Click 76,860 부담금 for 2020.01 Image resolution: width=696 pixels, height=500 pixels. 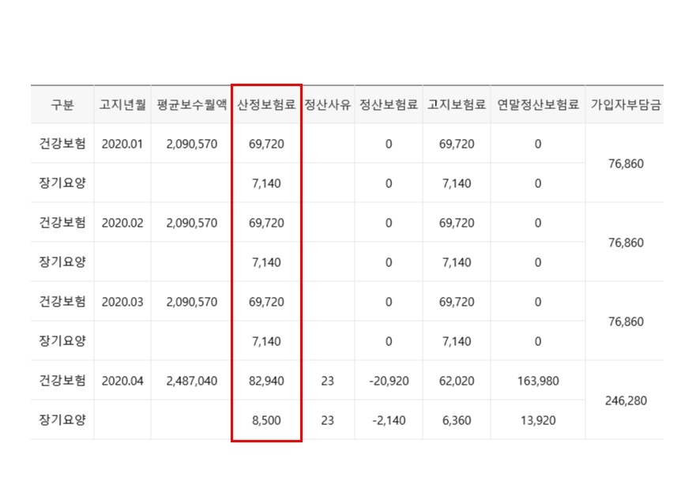626,164
